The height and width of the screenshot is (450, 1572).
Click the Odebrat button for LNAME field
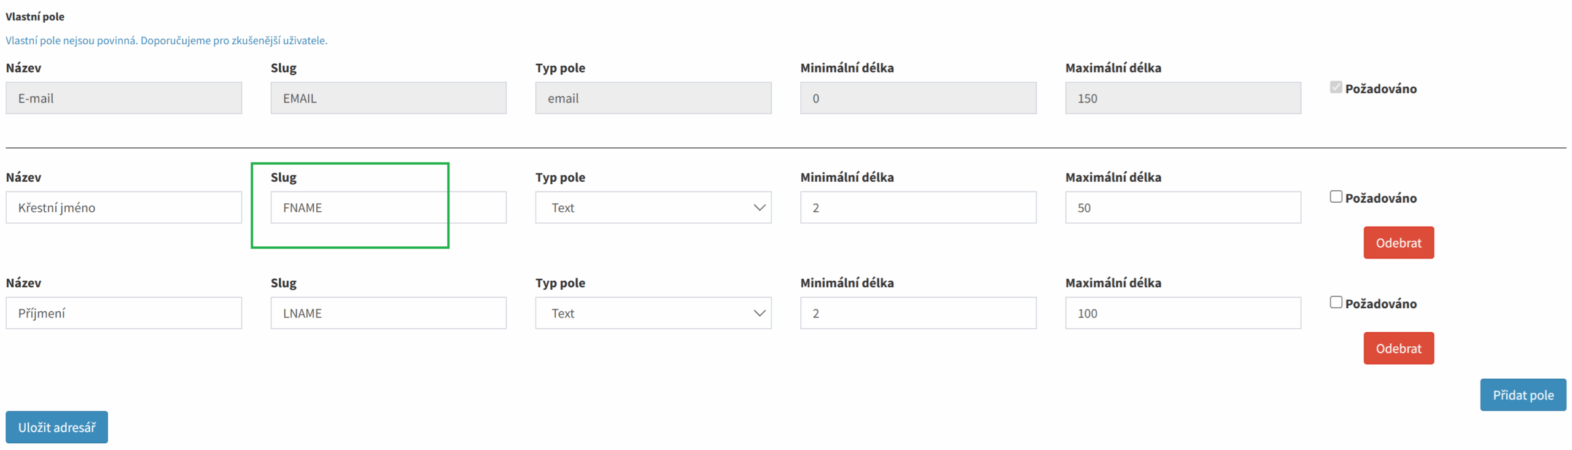click(x=1398, y=348)
